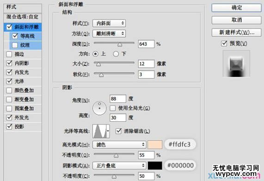Open the 阴影模式 正片叠底 dropdown
Image resolution: width=264 pixels, height=181 pixels.
coord(119,166)
